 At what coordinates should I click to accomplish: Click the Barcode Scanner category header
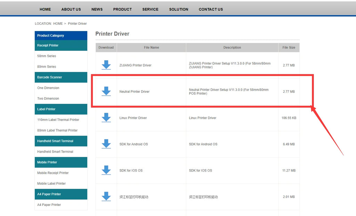pyautogui.click(x=50, y=77)
